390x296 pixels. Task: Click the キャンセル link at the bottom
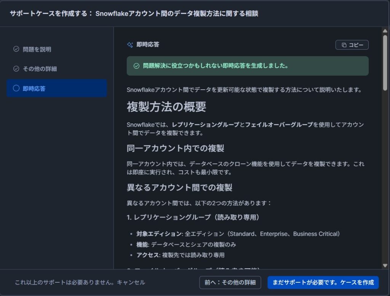131,282
